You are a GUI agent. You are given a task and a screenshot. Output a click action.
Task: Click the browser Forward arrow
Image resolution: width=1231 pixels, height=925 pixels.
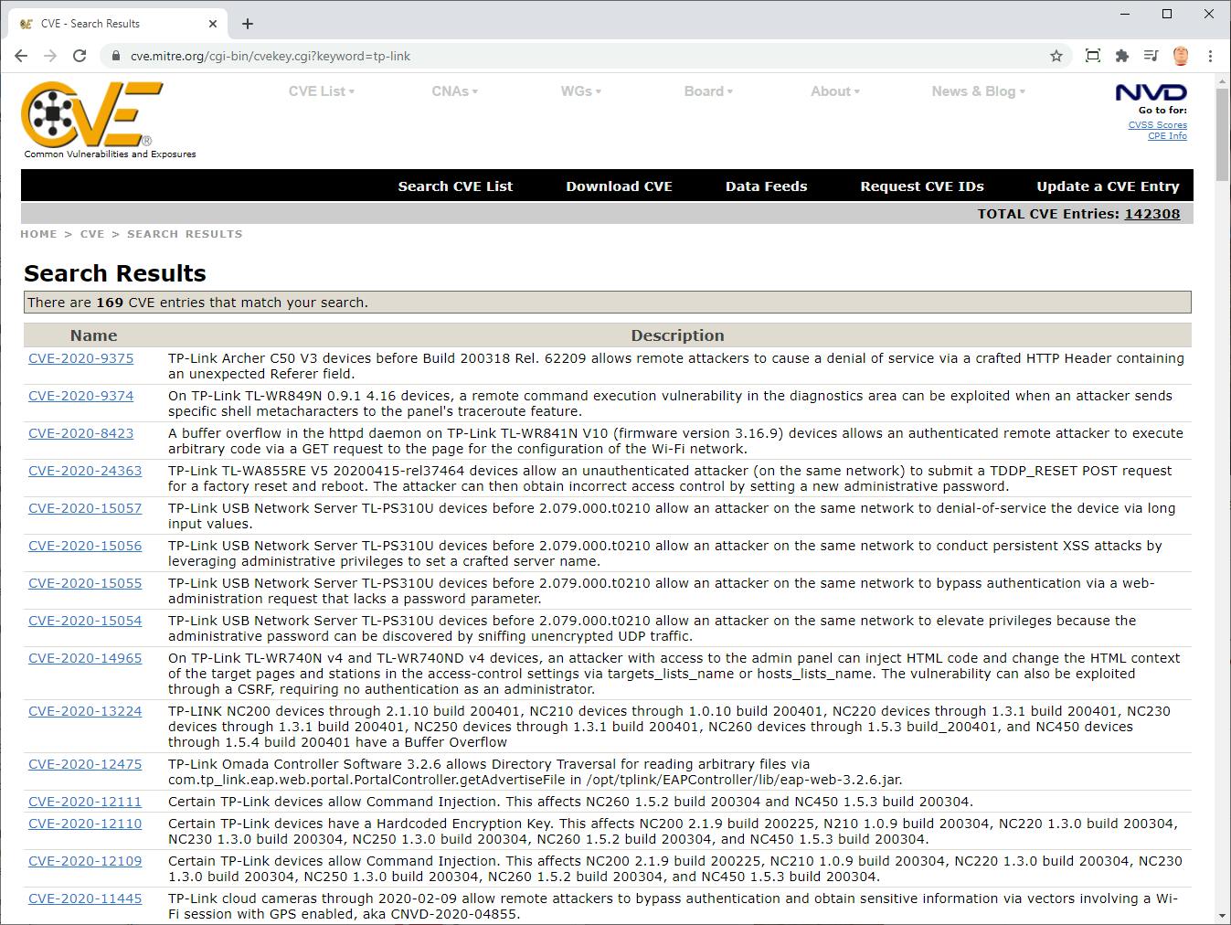coord(50,56)
